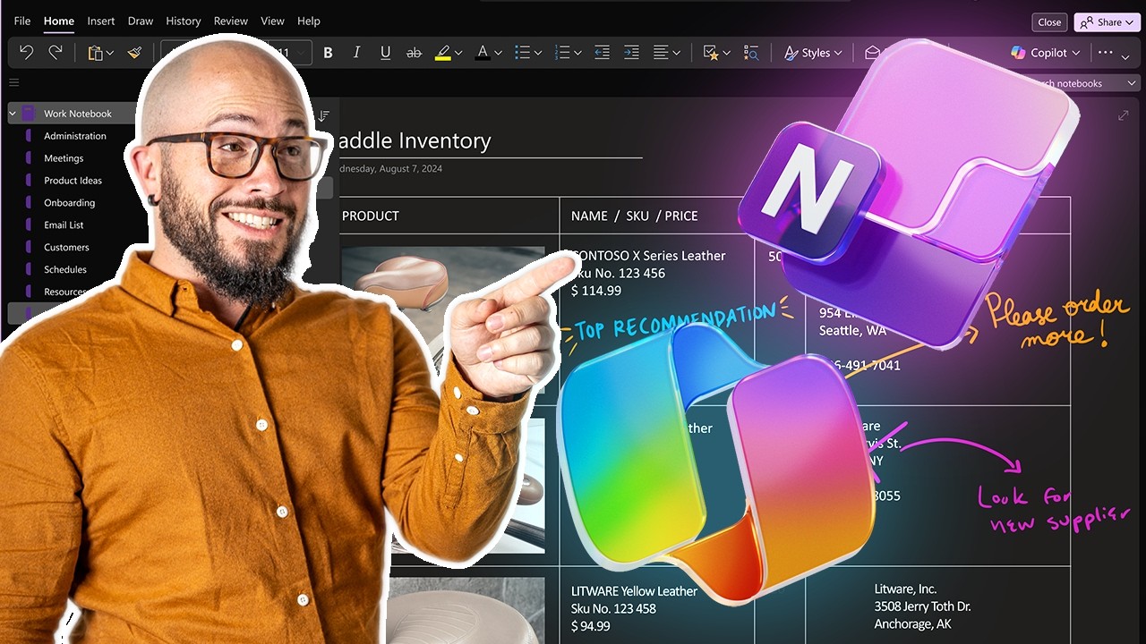Open the View tab
The image size is (1146, 644).
pyautogui.click(x=272, y=21)
